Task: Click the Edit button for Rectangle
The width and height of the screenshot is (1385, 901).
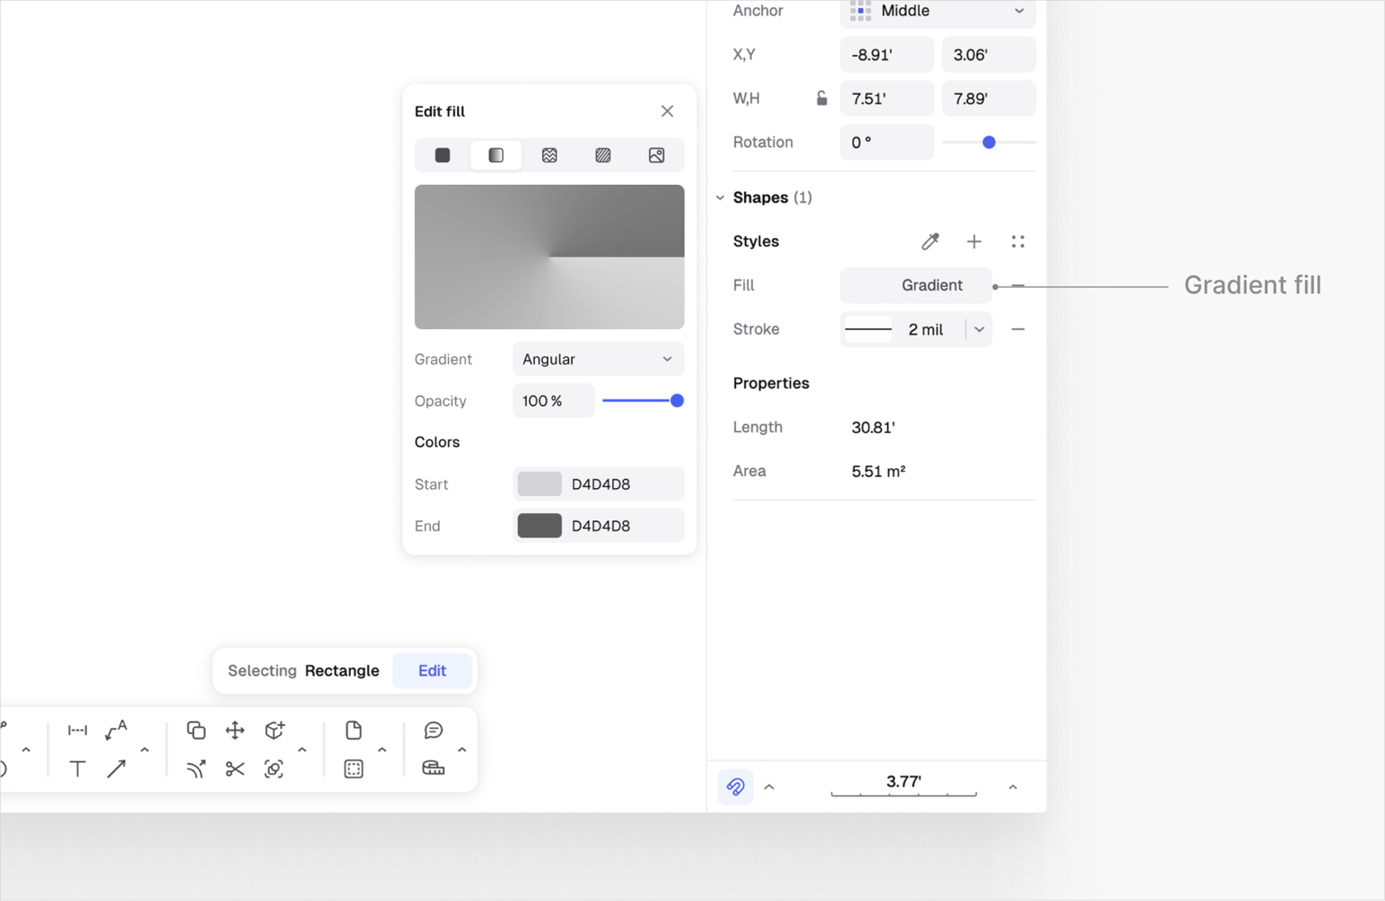Action: [432, 670]
